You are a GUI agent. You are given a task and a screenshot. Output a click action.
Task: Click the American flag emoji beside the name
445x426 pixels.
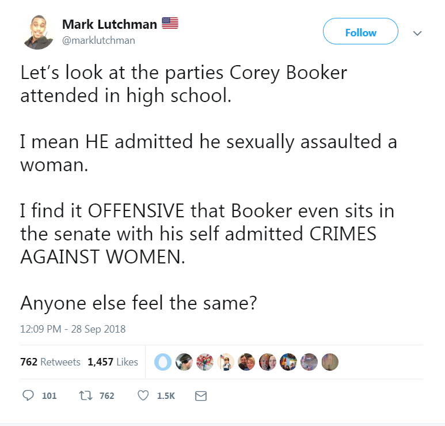pyautogui.click(x=170, y=23)
